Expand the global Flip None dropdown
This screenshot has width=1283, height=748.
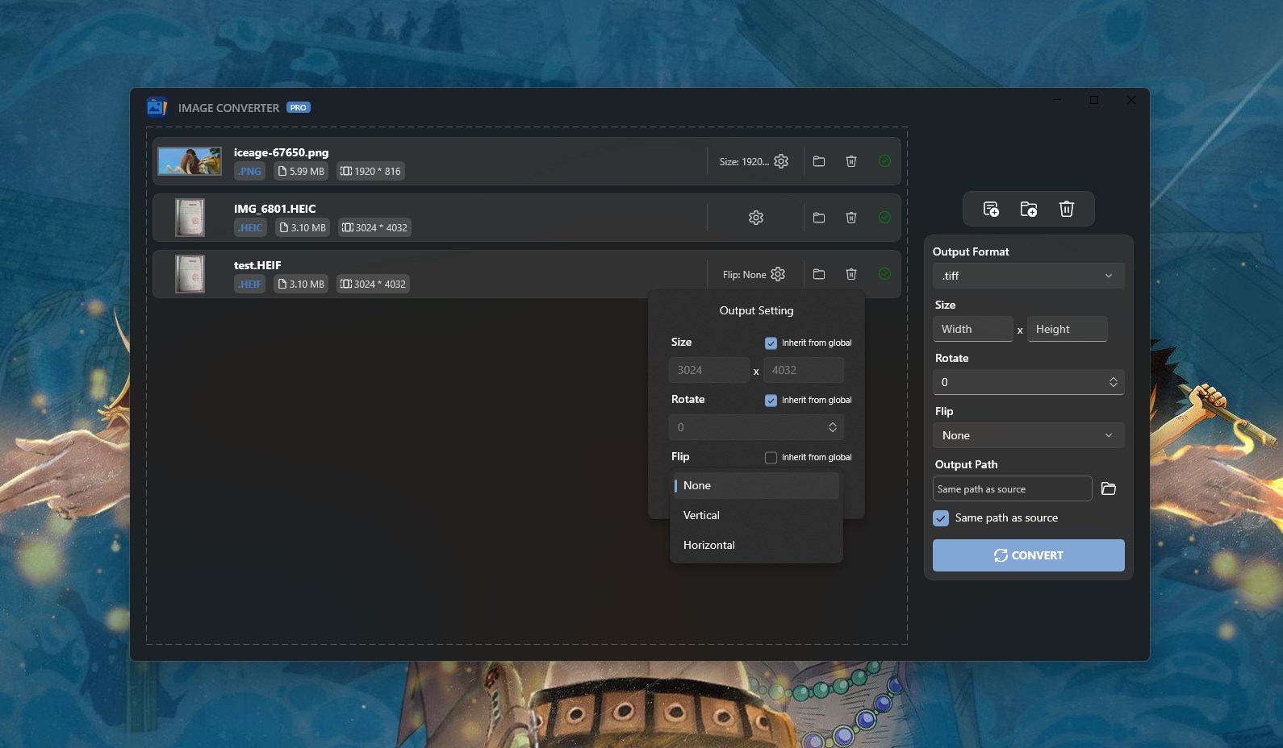pyautogui.click(x=1028, y=435)
